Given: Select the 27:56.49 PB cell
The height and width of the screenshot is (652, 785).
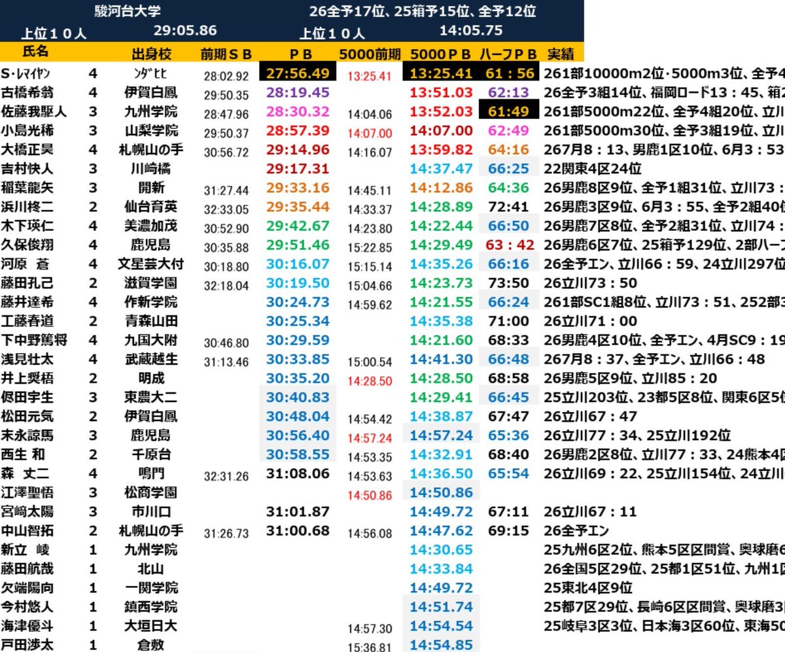Looking at the screenshot, I should coord(298,73).
